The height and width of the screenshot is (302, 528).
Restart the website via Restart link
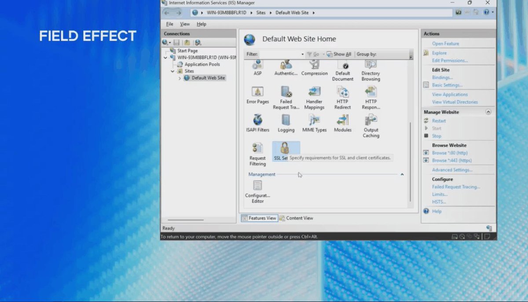(x=439, y=121)
